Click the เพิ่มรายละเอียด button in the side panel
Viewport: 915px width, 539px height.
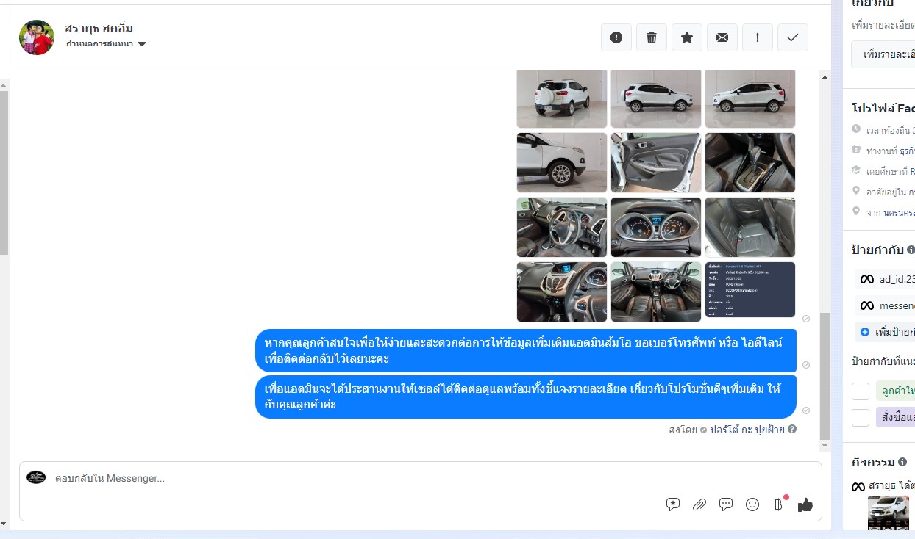[x=883, y=54]
